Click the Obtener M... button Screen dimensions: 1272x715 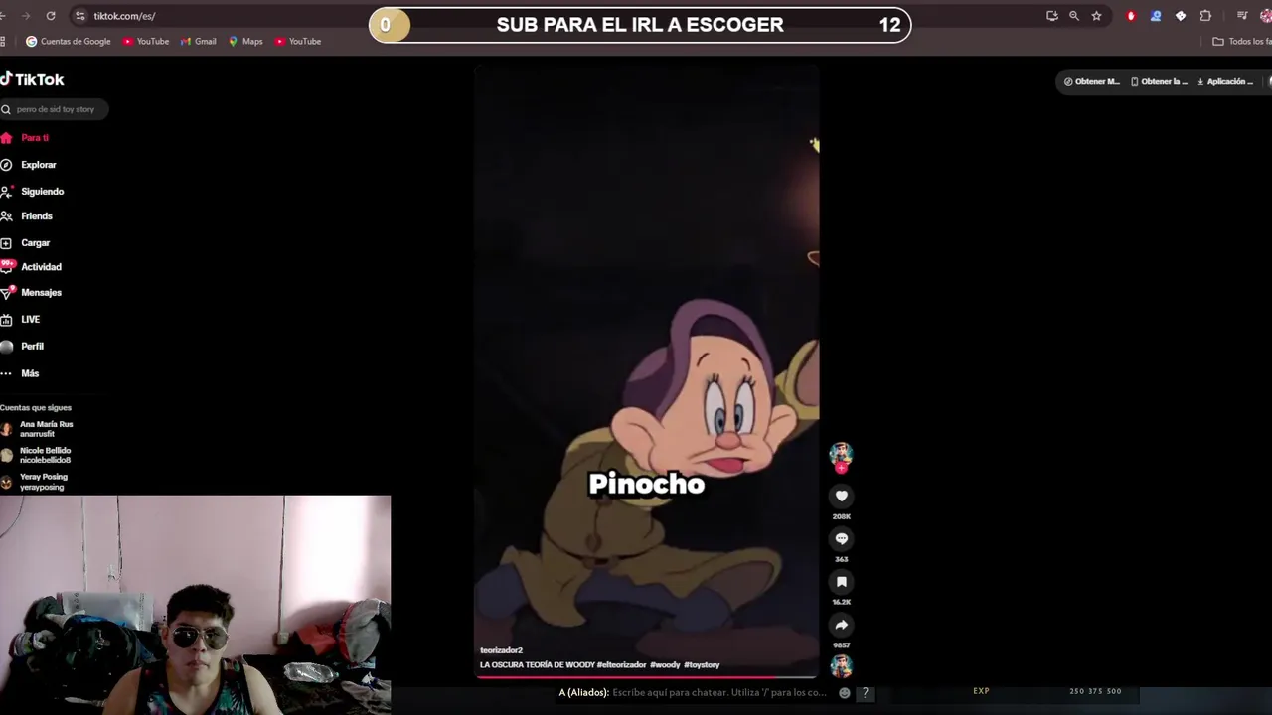[x=1092, y=81]
